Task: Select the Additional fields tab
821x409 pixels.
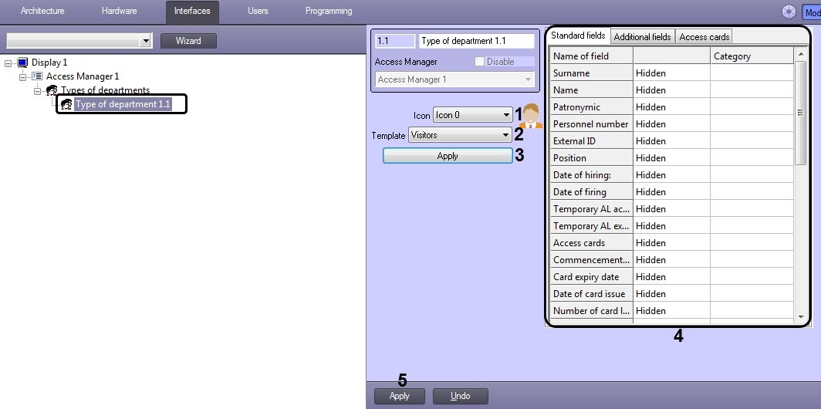Action: pos(642,37)
